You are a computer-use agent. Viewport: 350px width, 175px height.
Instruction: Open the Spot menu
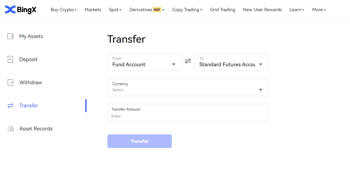pyautogui.click(x=115, y=10)
